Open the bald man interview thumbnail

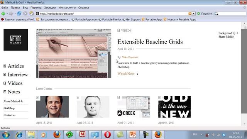tap(93, 107)
